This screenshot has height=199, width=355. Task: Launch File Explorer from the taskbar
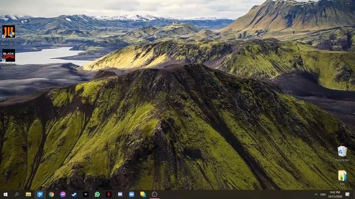click(28, 194)
